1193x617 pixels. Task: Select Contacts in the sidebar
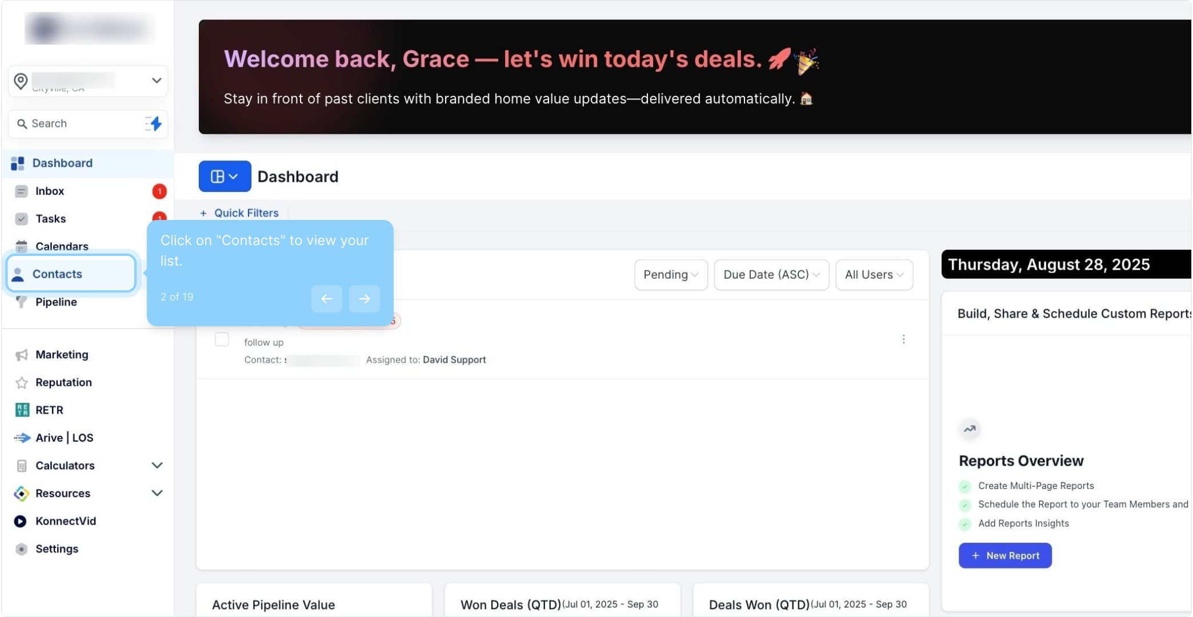click(x=57, y=274)
